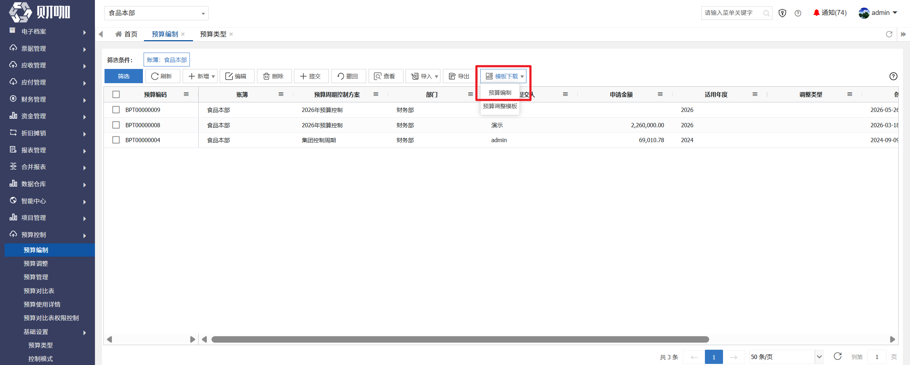910x365 pixels.
Task: Tick the checkbox for BPT00000008
Action: [116, 125]
